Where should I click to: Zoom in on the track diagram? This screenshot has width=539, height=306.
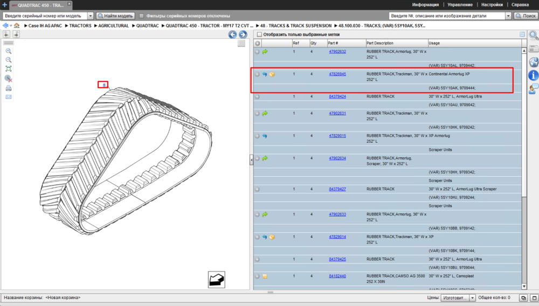pyautogui.click(x=9, y=51)
